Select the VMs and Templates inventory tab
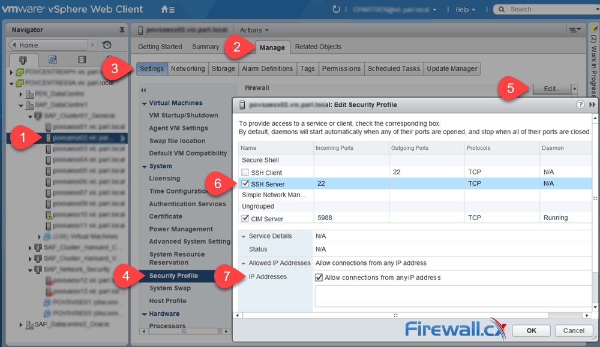The image size is (600, 347). pyautogui.click(x=53, y=59)
